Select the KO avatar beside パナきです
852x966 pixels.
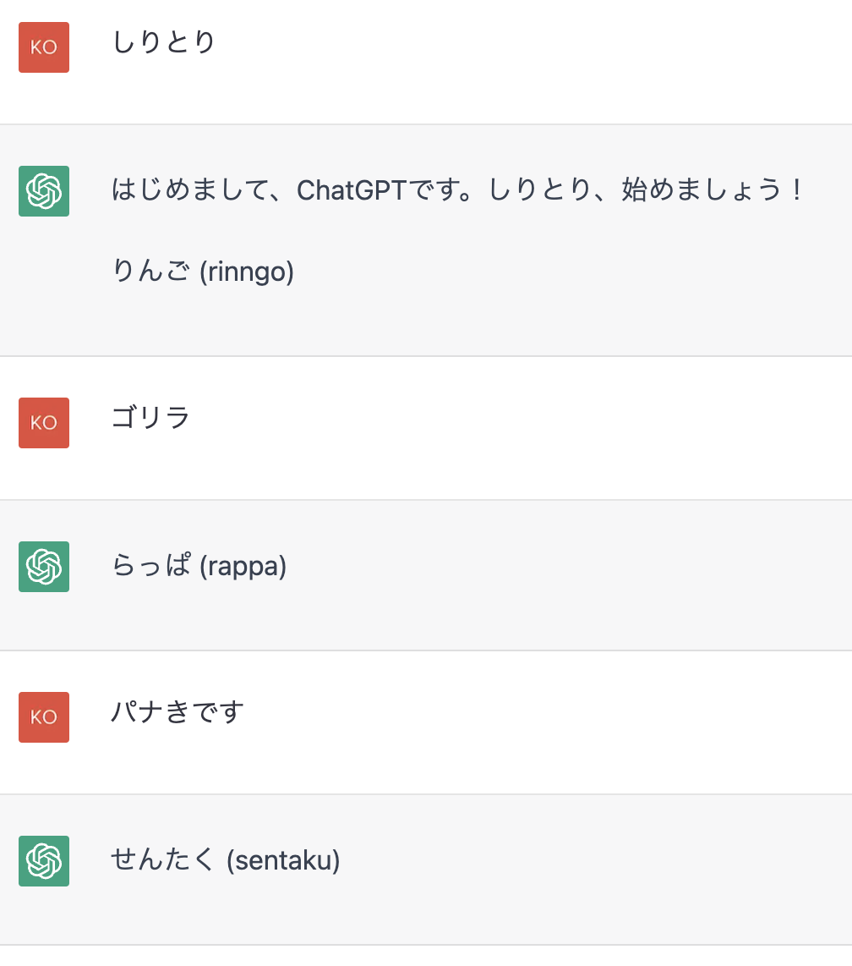[44, 717]
